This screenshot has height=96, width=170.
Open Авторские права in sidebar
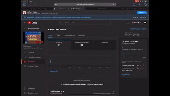(x=33, y=66)
